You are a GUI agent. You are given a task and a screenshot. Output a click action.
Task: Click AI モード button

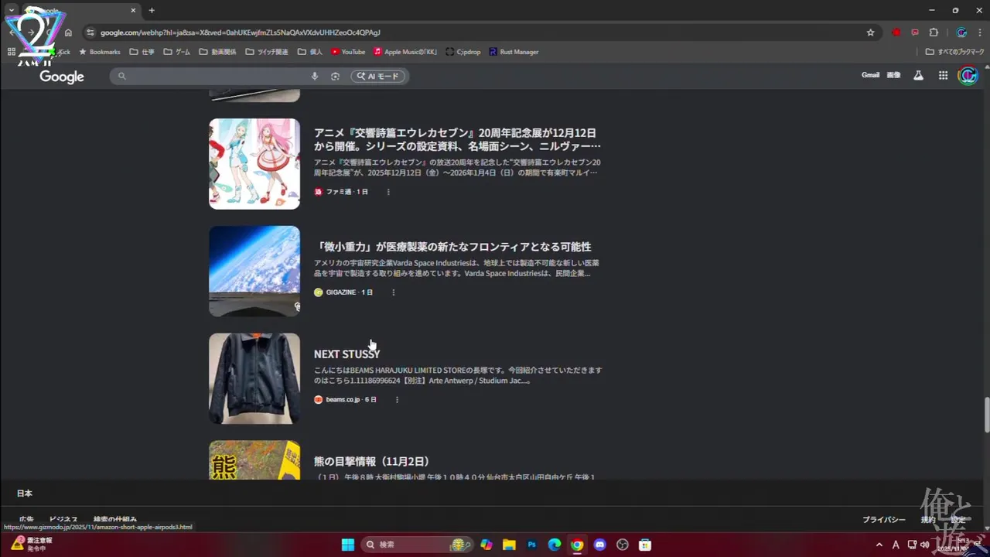(x=378, y=76)
